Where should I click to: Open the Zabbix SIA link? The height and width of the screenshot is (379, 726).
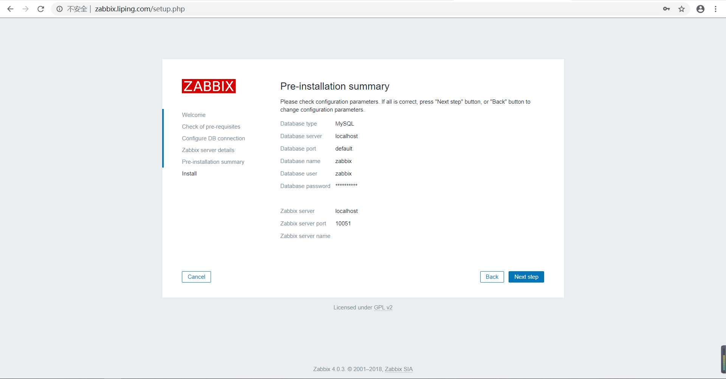pos(399,369)
